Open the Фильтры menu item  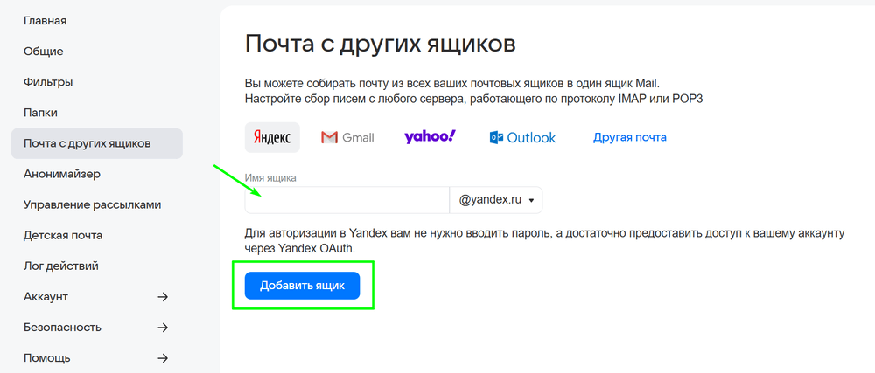[x=48, y=82]
